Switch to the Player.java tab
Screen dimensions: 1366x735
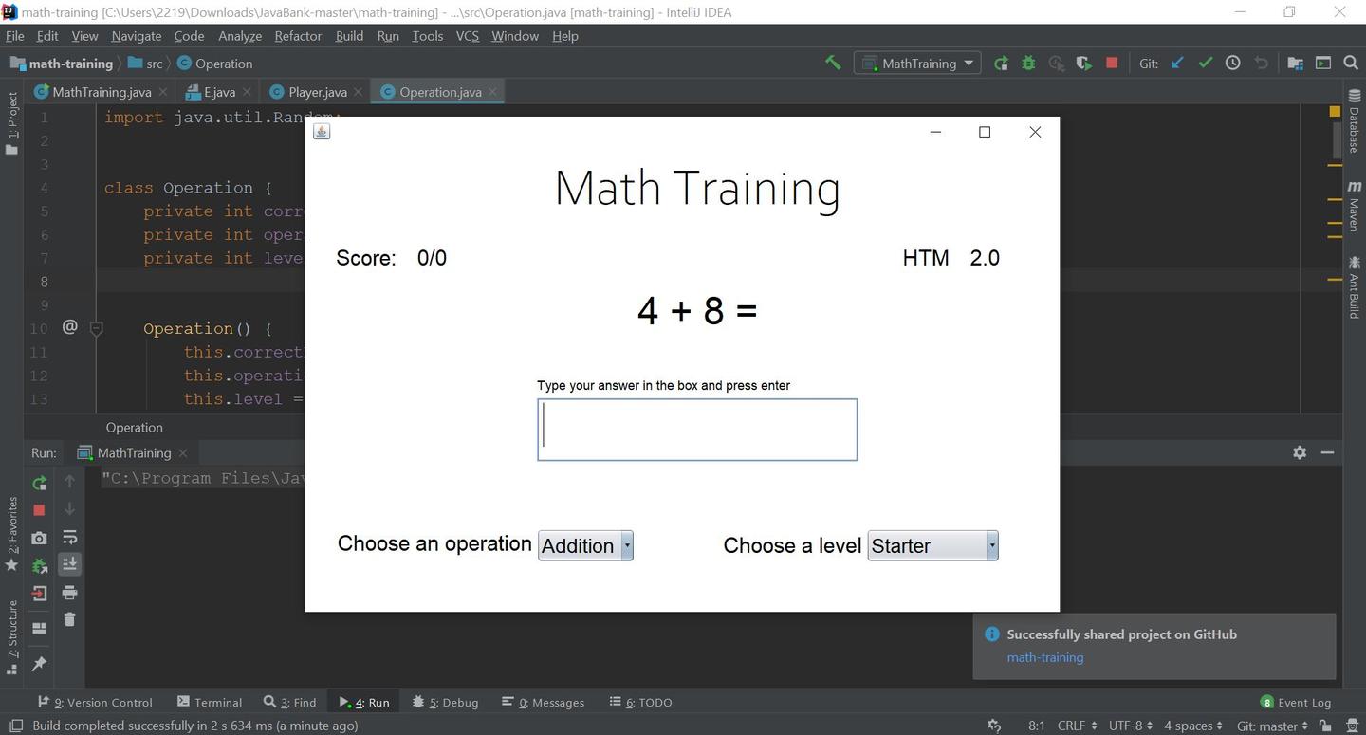(317, 92)
